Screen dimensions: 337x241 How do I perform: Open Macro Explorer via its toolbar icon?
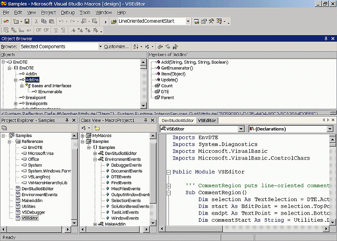click(x=196, y=21)
